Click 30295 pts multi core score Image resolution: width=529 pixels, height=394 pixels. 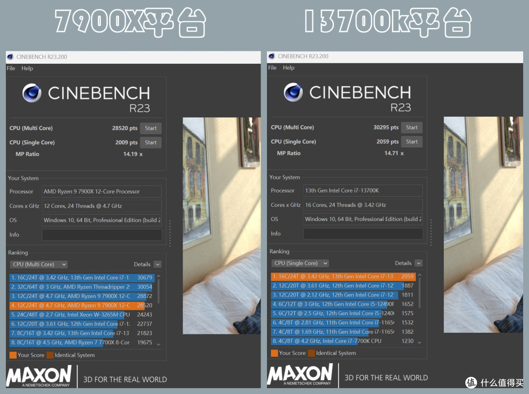point(386,127)
